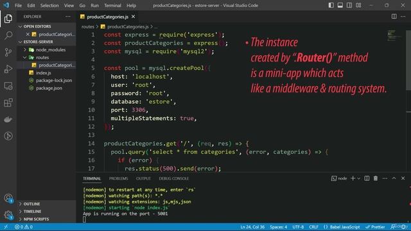Open the Docker view in activity bar
Image resolution: width=411 pixels, height=231 pixels.
click(8, 119)
